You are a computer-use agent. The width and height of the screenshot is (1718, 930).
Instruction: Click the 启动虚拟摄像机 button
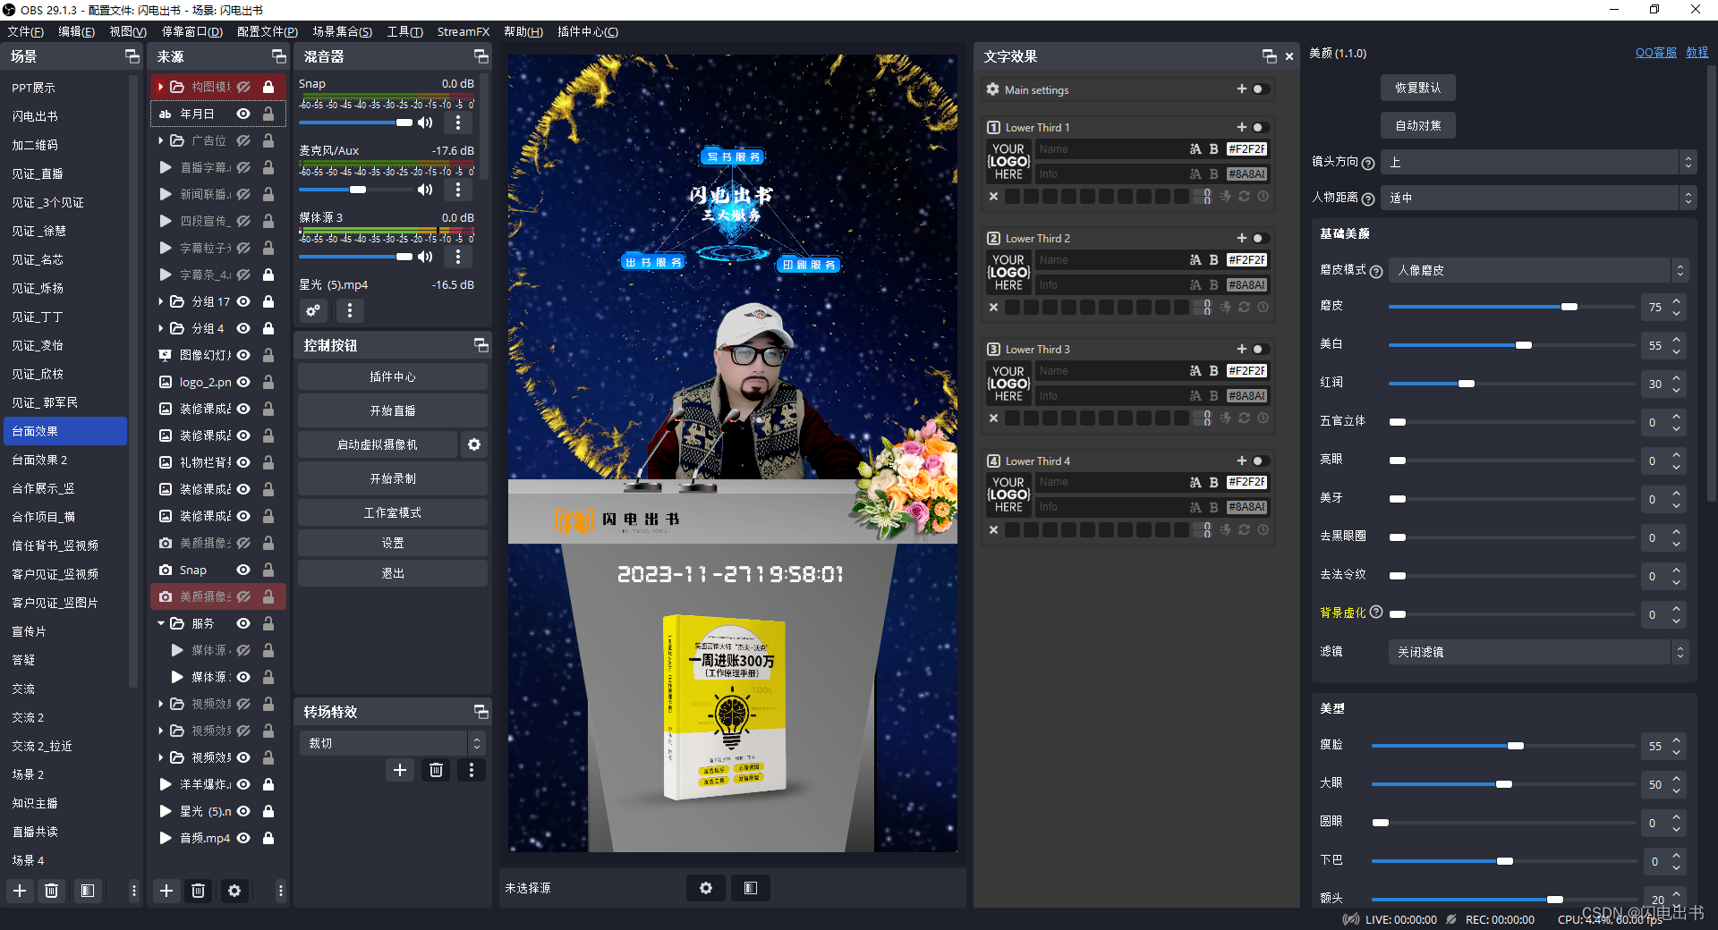tap(378, 444)
